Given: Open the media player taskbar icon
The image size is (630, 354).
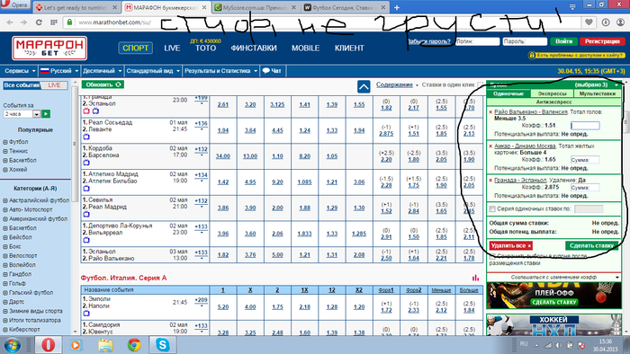Looking at the screenshot, I should 76,345.
